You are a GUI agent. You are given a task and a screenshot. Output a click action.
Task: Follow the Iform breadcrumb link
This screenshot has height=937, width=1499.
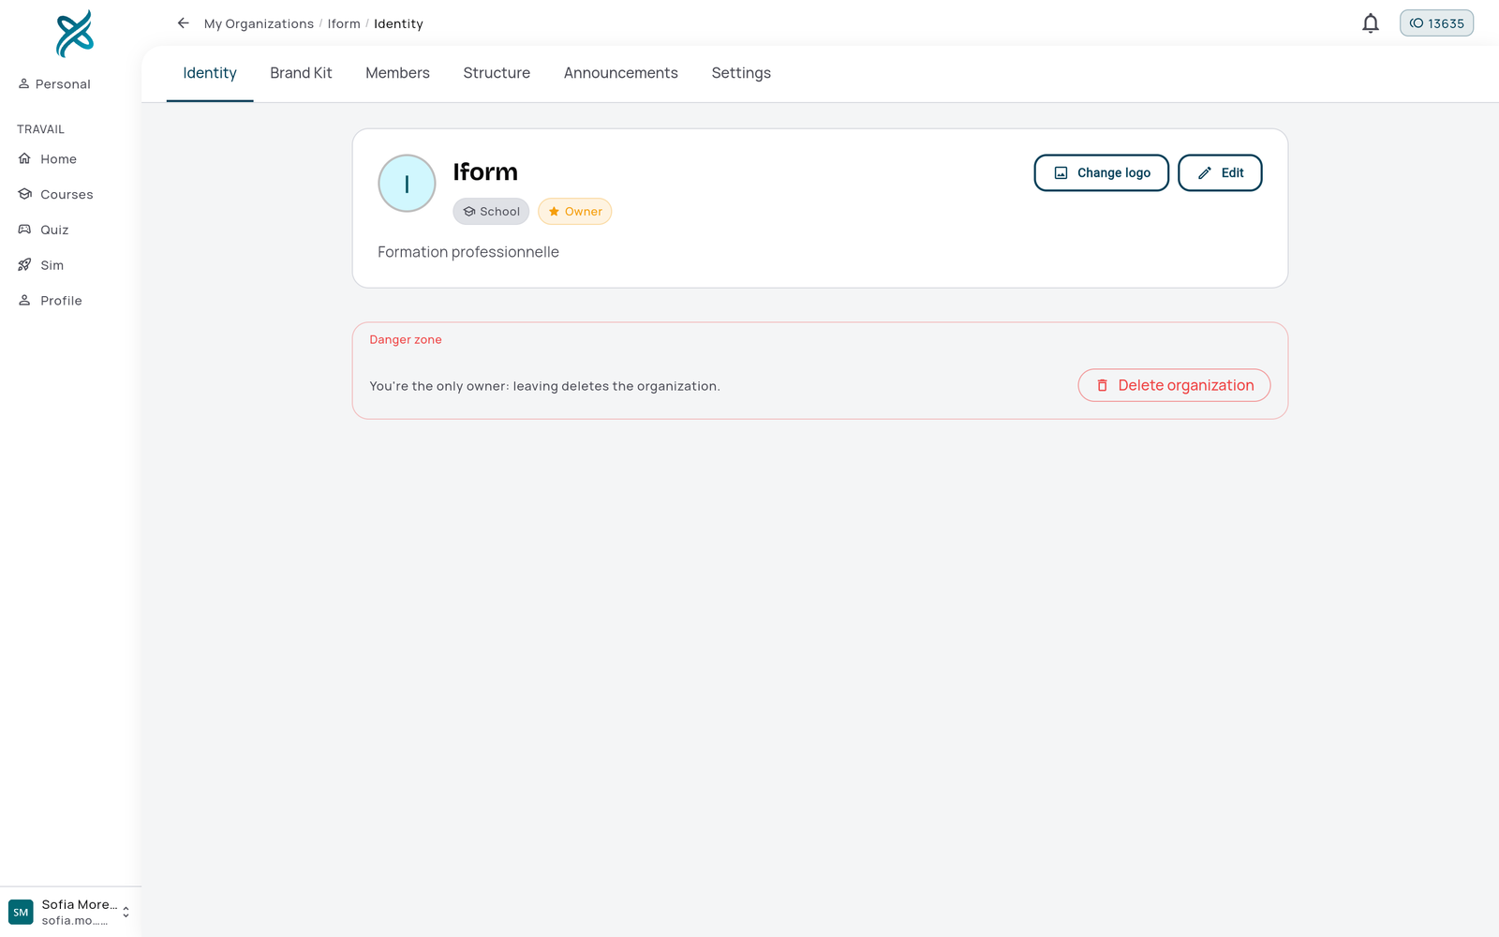pyautogui.click(x=344, y=24)
